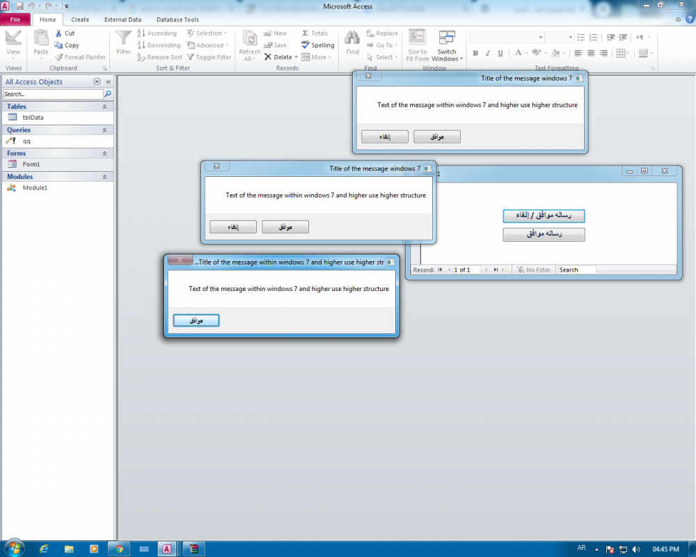This screenshot has width=696, height=557.
Task: Click the Filter funnel icon
Action: pos(123,38)
